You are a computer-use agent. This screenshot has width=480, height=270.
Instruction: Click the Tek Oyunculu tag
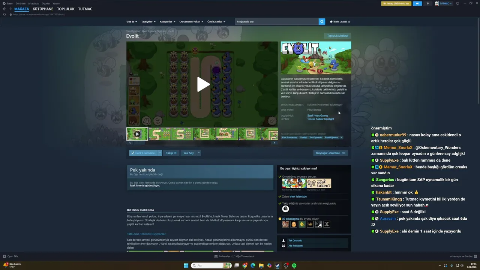pyautogui.click(x=316, y=138)
